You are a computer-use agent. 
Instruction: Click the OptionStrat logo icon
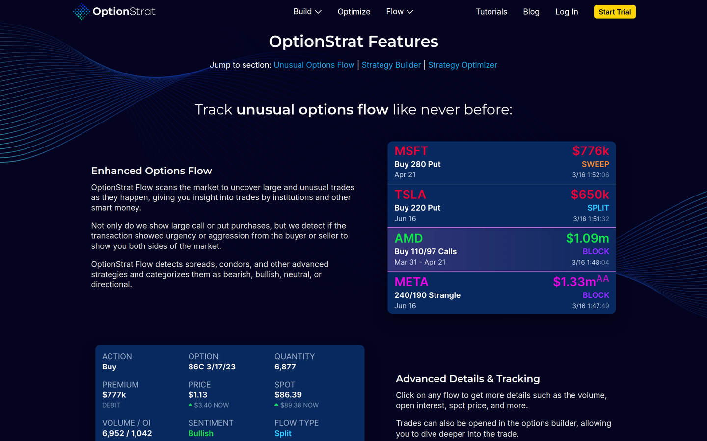(82, 12)
